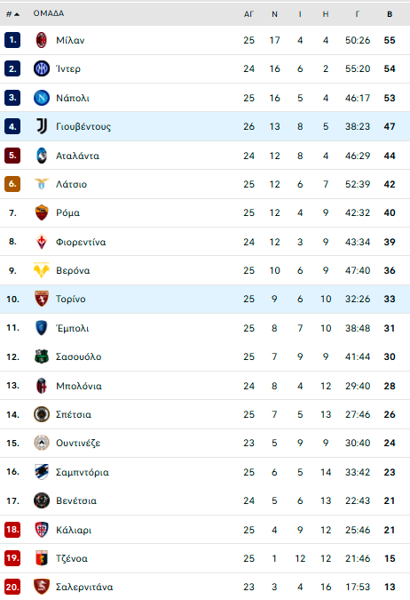
Task: Open the Γιουβέντους team page
Action: coord(83,126)
